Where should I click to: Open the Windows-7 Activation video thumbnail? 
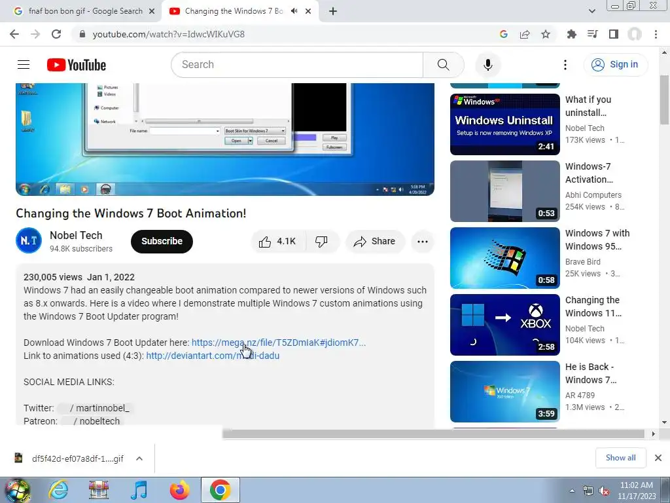tap(504, 191)
